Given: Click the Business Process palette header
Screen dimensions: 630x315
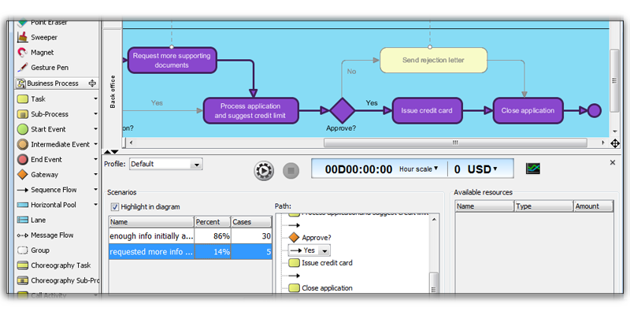Looking at the screenshot, I should pyautogui.click(x=56, y=83).
